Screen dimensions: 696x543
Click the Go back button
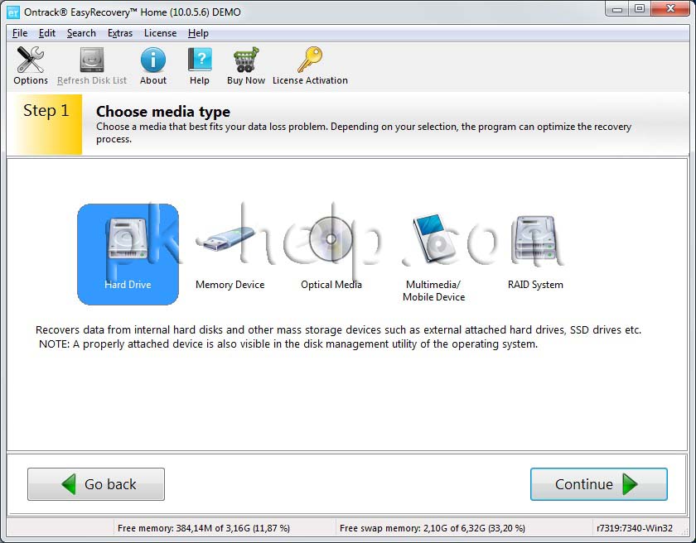point(96,484)
